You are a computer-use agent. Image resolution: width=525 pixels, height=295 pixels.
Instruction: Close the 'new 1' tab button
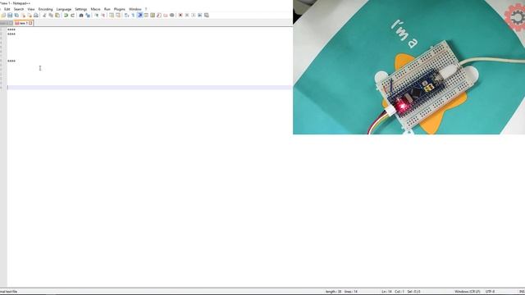[x=30, y=23]
